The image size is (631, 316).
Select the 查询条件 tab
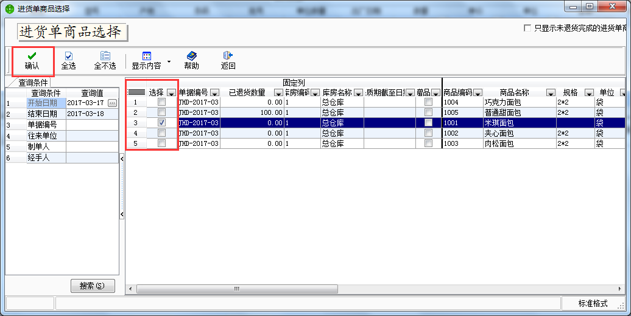[x=33, y=83]
